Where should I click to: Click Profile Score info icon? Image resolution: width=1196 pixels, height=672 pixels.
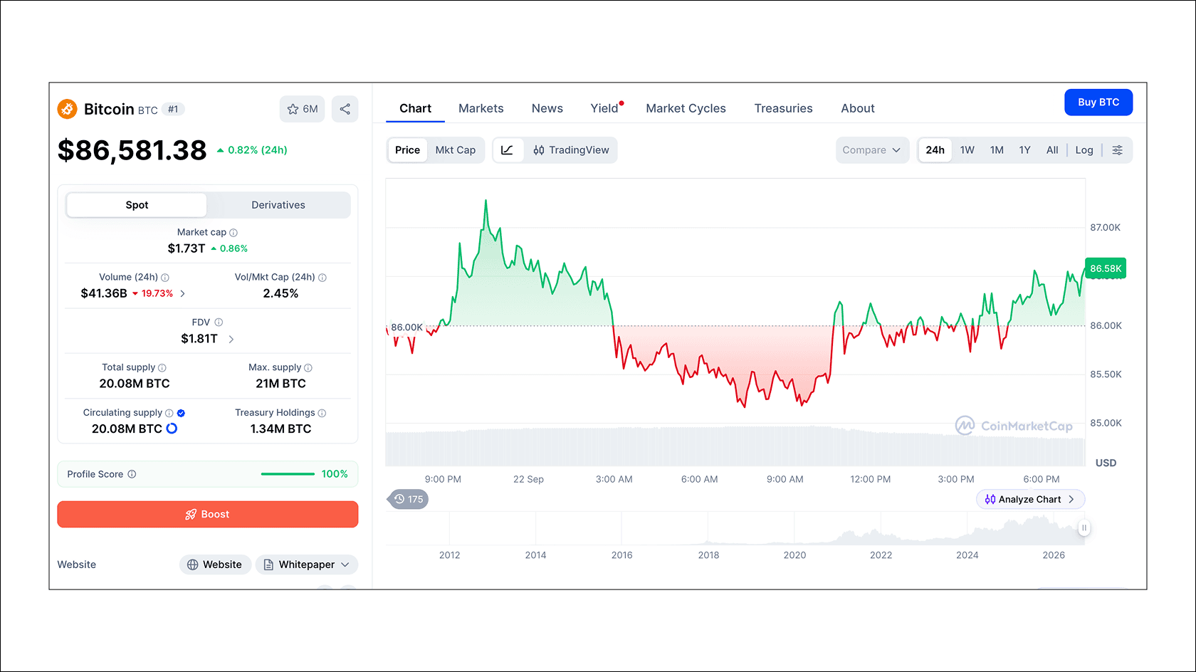coord(132,474)
